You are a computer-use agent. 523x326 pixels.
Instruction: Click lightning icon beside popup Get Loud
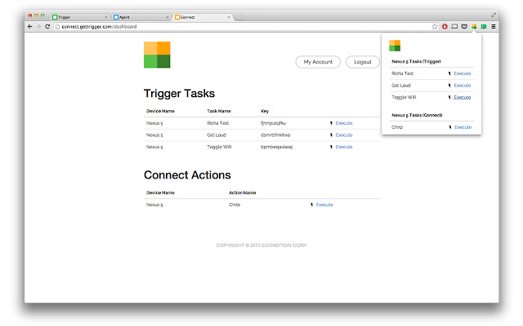pos(449,86)
